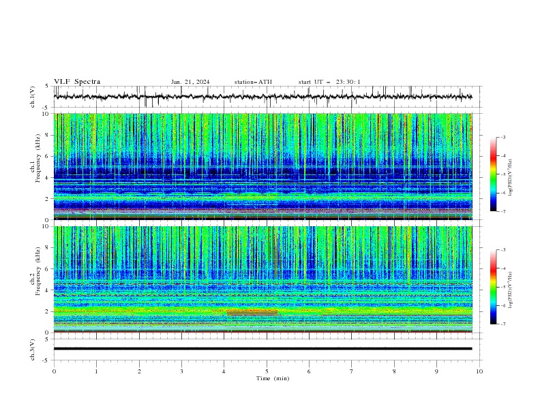
Task: Click the ch.2 colorbar "log(PSD)(V²/Hz)" label
Action: point(511,290)
